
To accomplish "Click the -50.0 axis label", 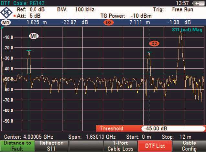I will pyautogui.click(x=8, y=79).
